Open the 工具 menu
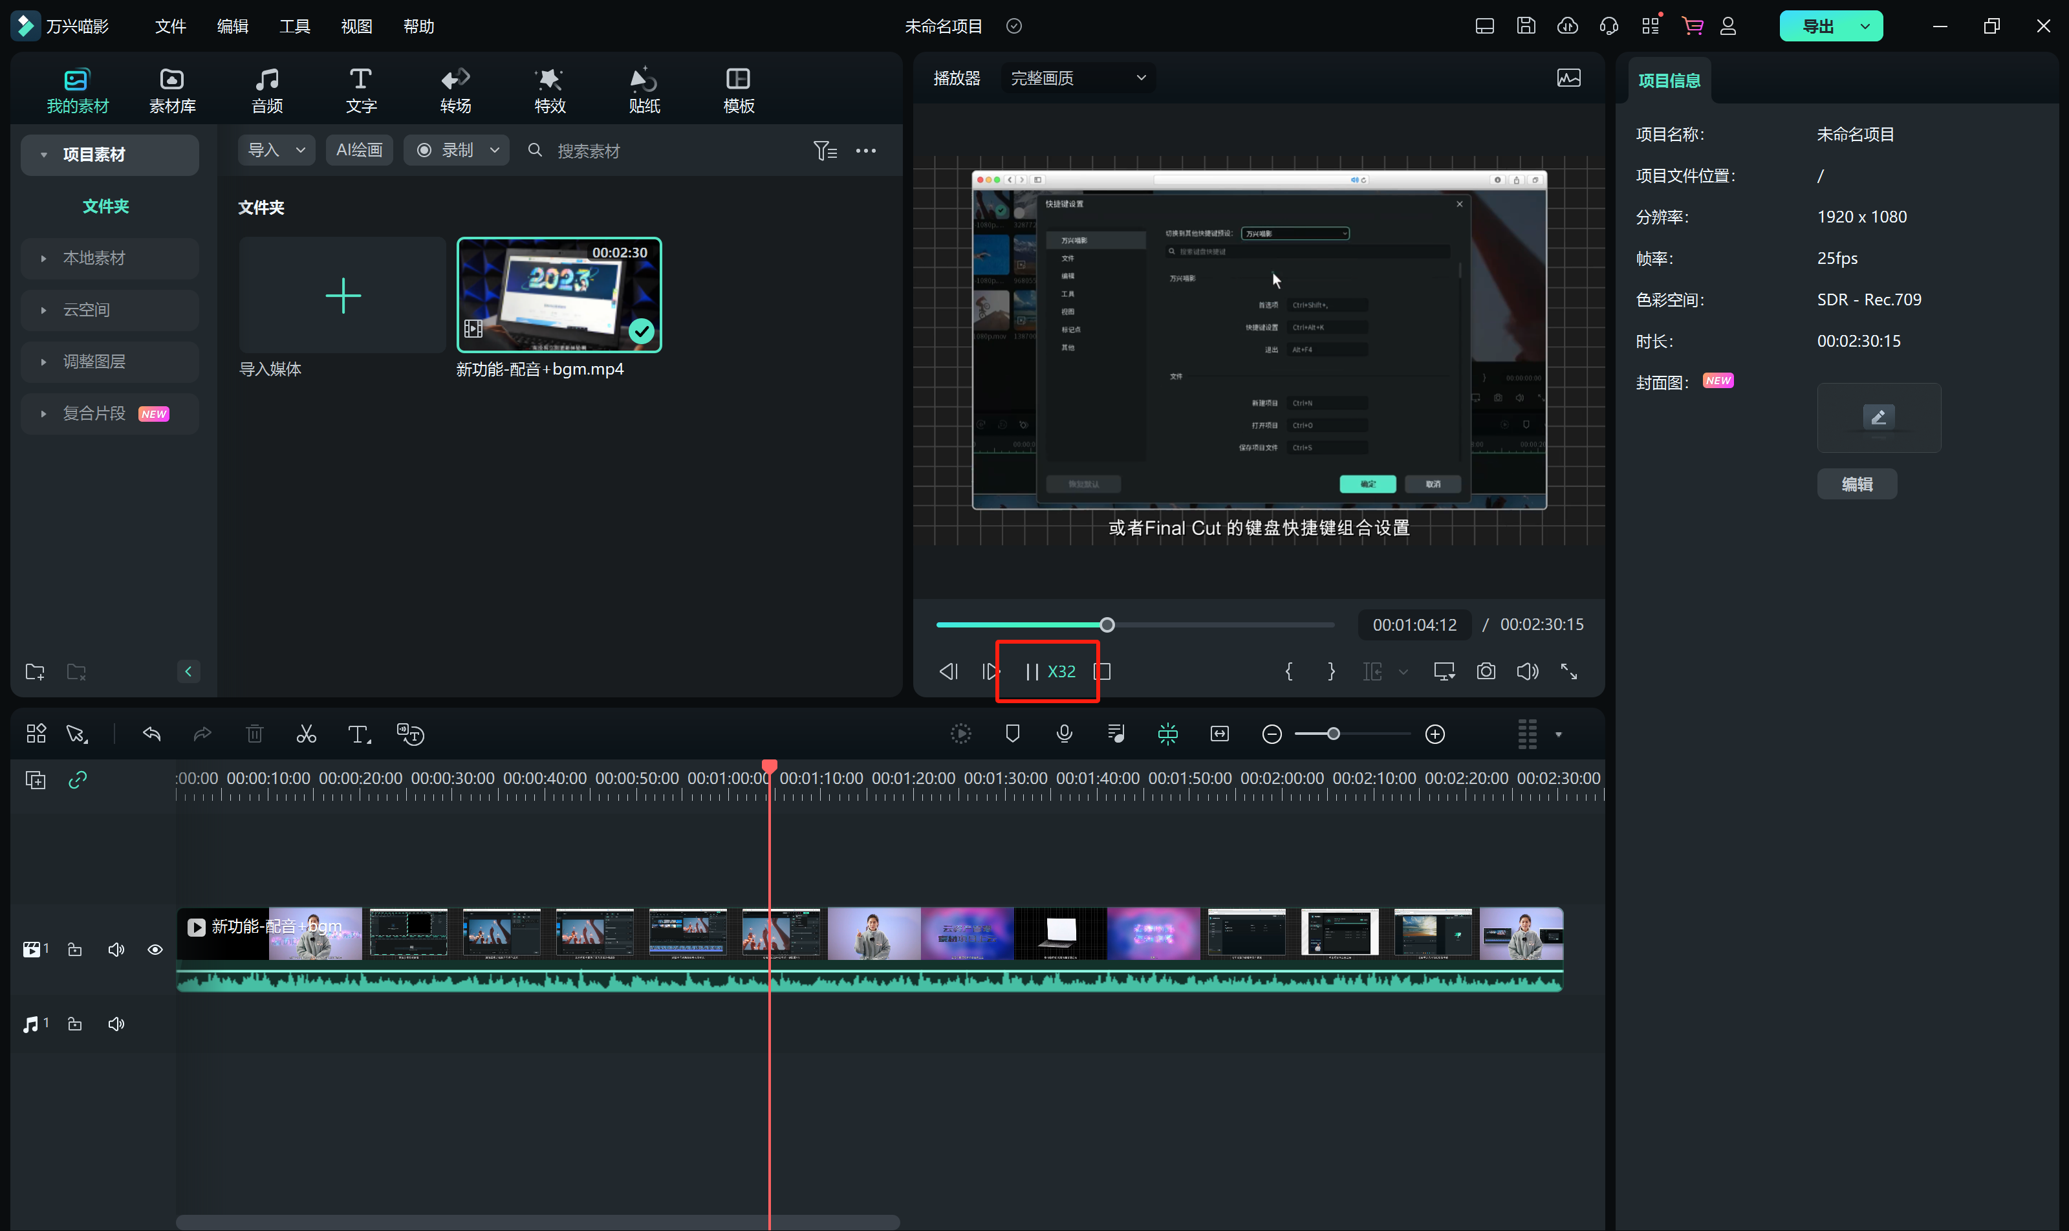Screen dimensions: 2069x1231 294,27
